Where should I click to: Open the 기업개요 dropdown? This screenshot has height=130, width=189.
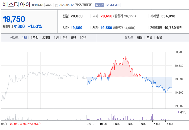click(113, 5)
